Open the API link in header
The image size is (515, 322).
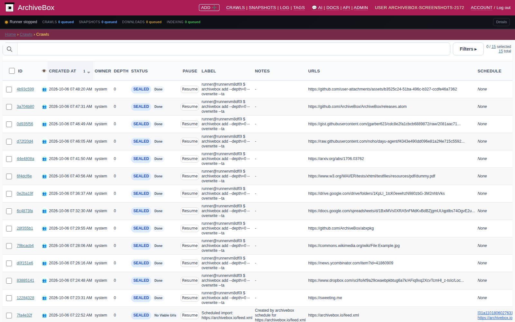click(x=346, y=7)
